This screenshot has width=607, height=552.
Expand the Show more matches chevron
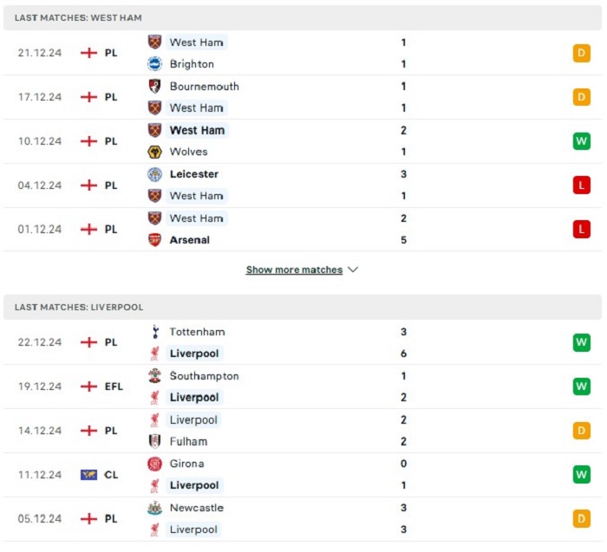[353, 270]
